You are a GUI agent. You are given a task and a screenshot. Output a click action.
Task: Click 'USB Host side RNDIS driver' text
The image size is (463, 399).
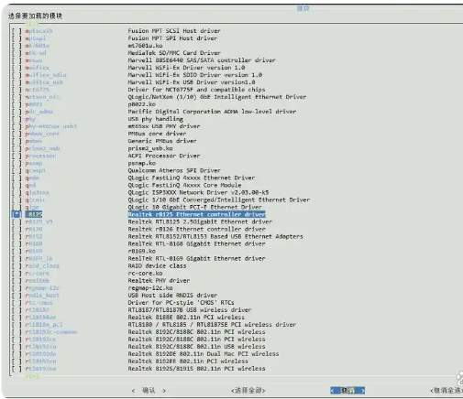tap(172, 295)
